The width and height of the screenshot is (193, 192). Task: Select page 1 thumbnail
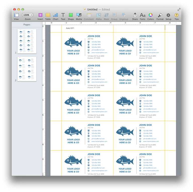(27, 41)
